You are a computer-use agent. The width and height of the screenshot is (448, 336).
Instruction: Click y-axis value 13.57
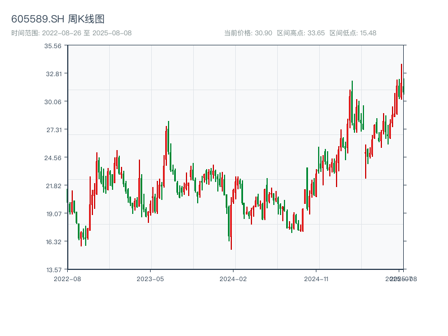click(54, 270)
